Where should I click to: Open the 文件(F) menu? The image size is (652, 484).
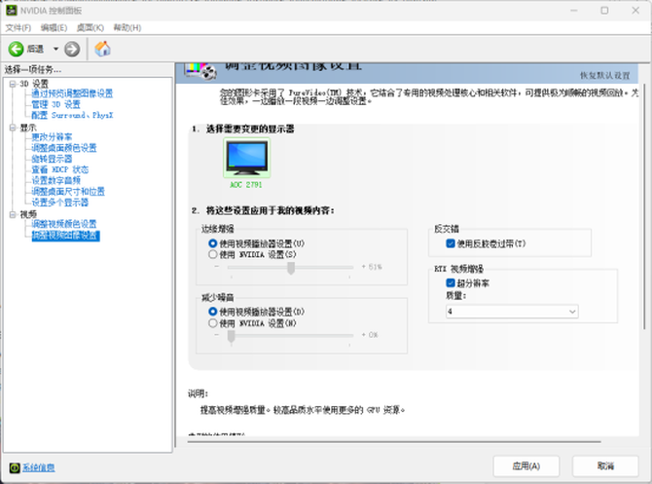point(18,27)
